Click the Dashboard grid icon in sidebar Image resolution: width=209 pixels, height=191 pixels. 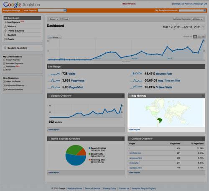pyautogui.click(x=5, y=18)
